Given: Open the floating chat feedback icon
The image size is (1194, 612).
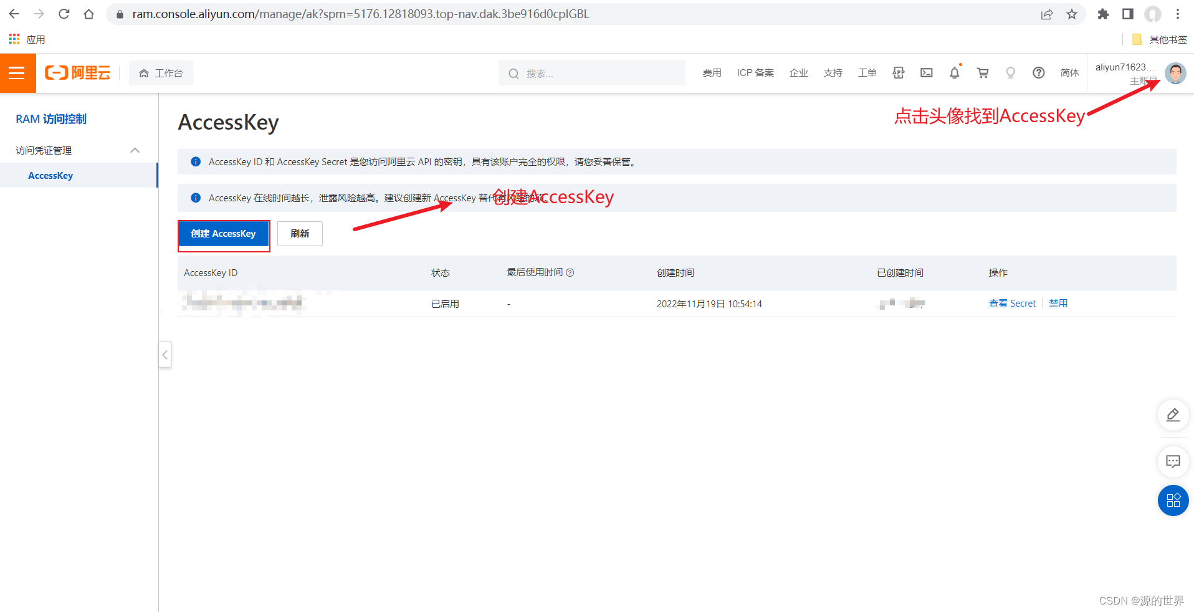Looking at the screenshot, I should click(x=1173, y=462).
